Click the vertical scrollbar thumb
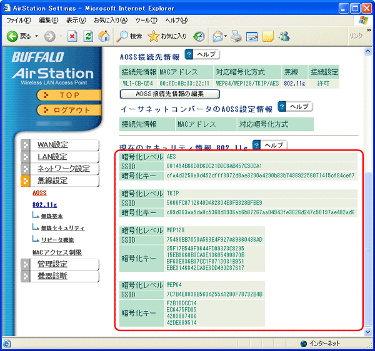This screenshot has height=351, width=375. pos(367,249)
